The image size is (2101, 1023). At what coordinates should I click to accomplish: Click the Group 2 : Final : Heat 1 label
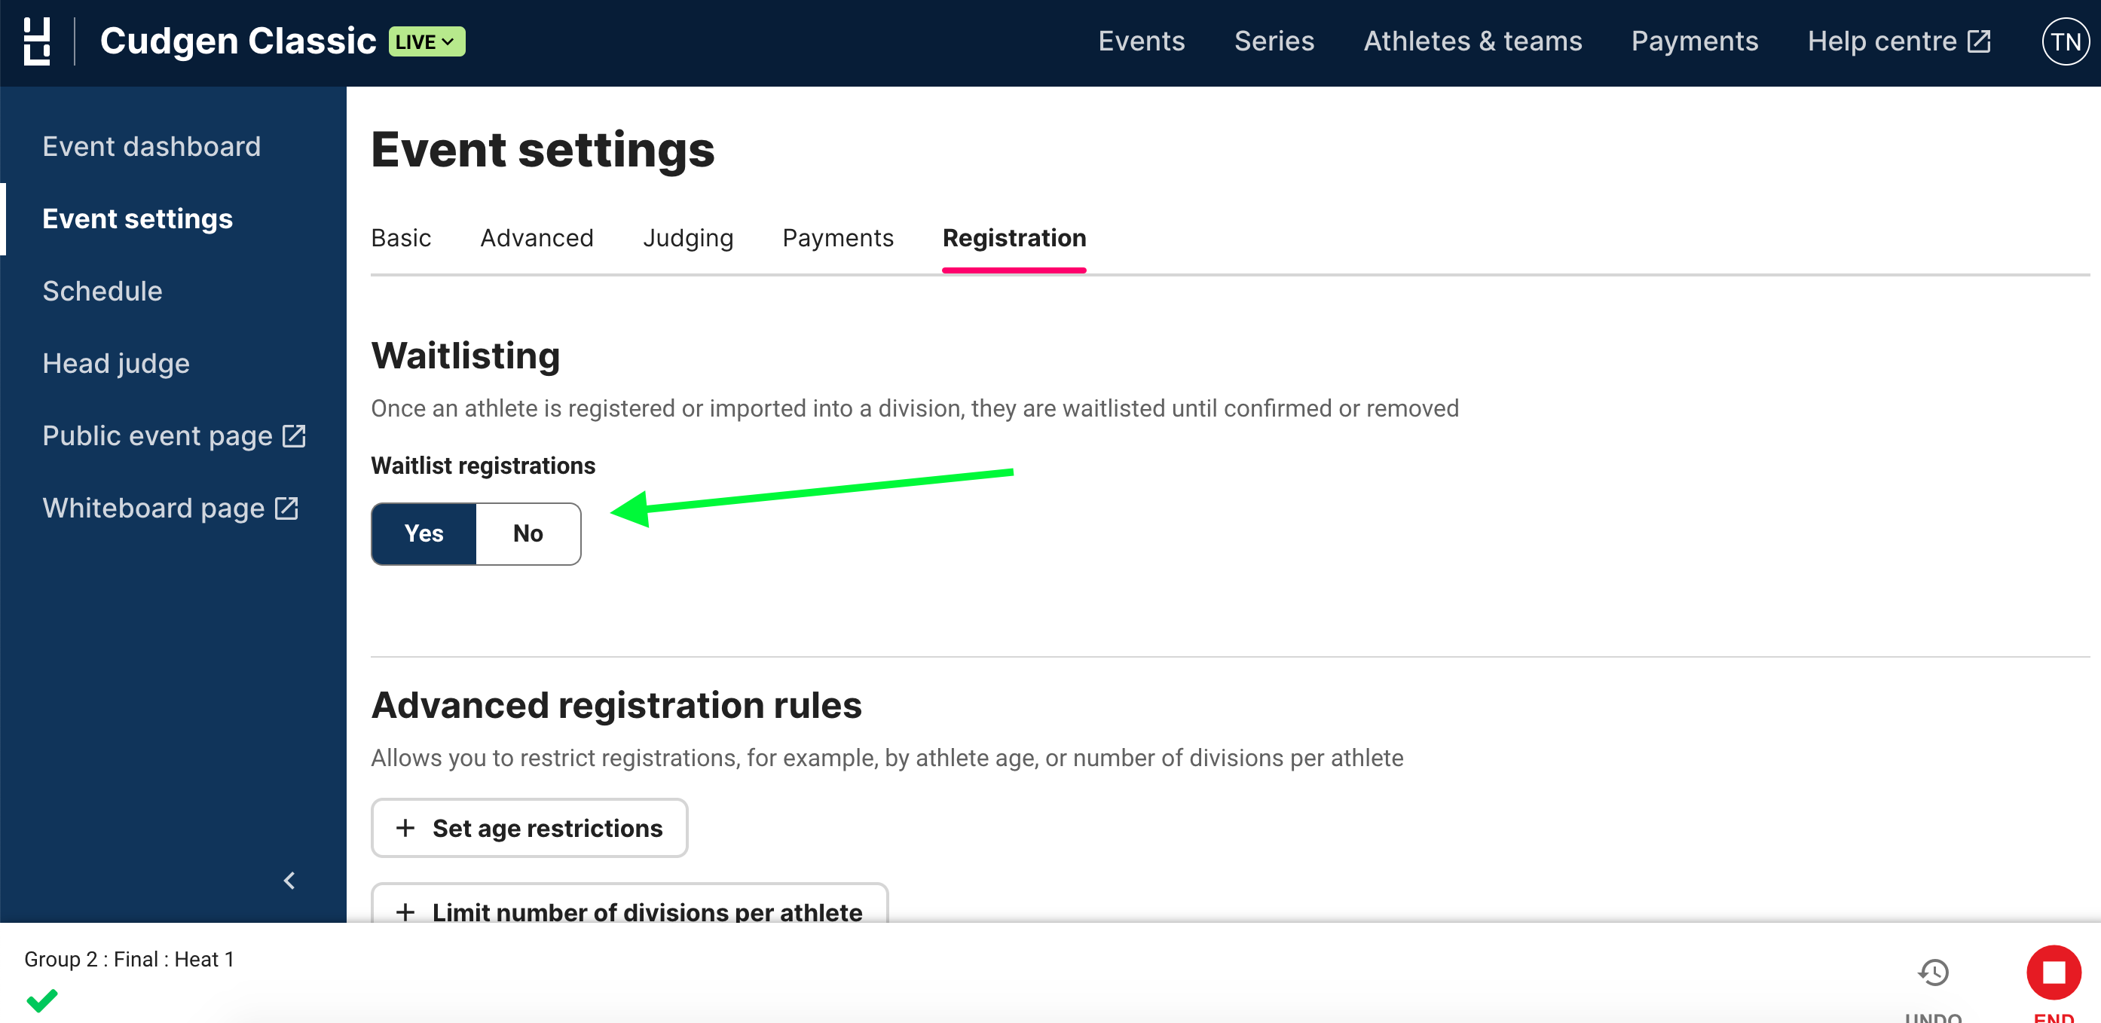click(129, 960)
